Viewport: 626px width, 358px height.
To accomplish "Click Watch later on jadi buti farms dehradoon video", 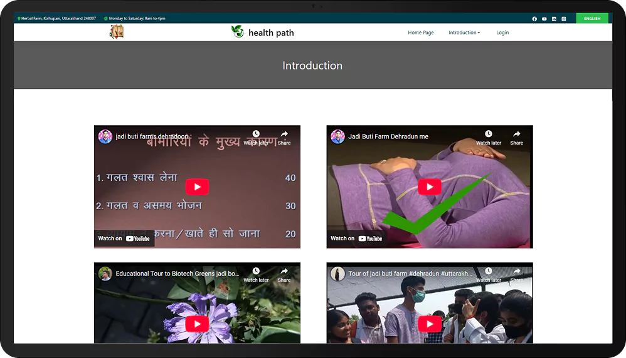I will (x=256, y=138).
